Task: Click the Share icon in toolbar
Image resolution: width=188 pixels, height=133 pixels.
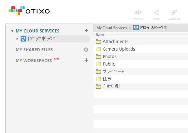Action: click(156, 12)
